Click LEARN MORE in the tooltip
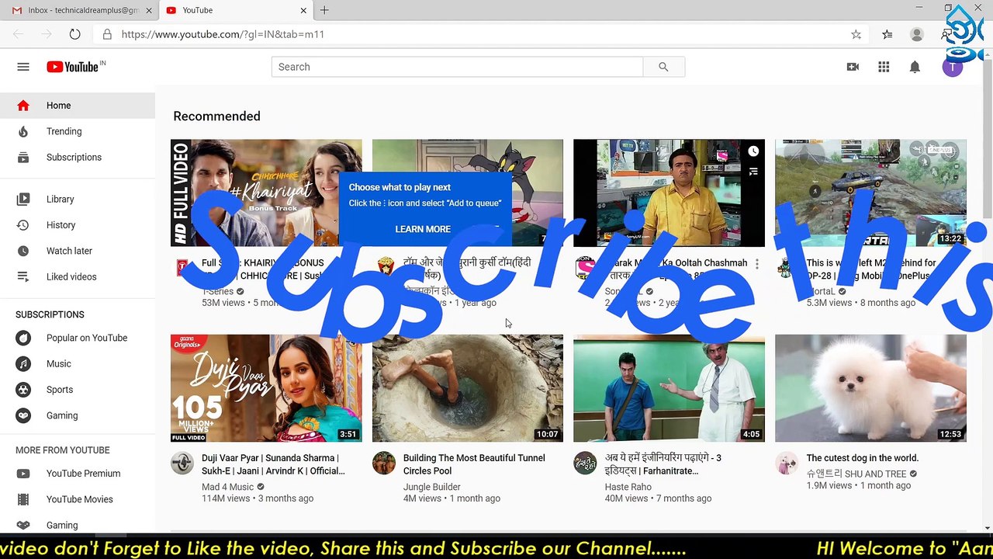 coord(423,229)
